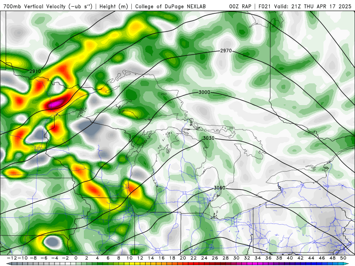Click the 3060 height contour label
This screenshot has width=355, height=266.
[220, 188]
